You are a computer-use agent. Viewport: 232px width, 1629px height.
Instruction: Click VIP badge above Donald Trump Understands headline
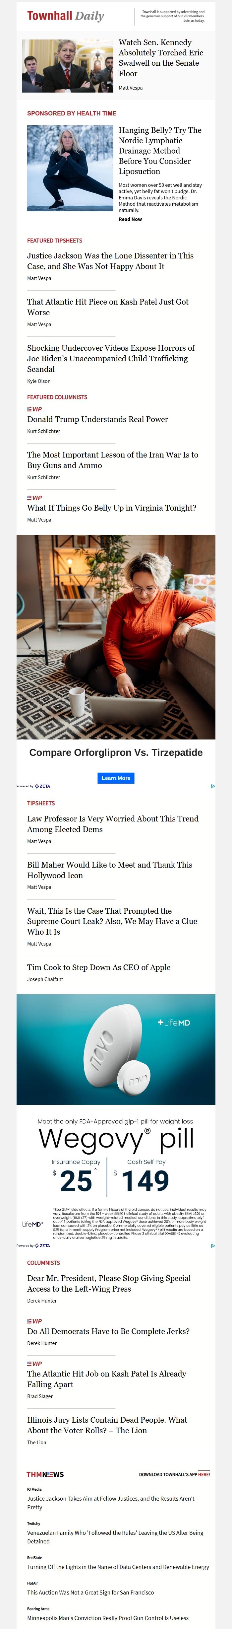(x=35, y=409)
